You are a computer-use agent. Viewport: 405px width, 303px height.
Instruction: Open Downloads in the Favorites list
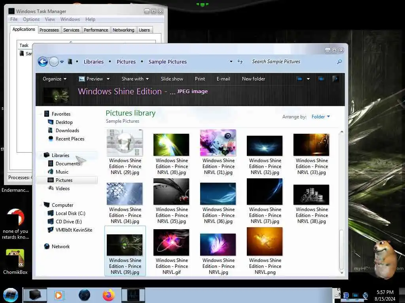point(67,130)
